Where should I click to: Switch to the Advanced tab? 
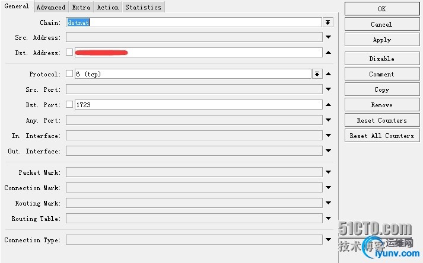(51, 7)
